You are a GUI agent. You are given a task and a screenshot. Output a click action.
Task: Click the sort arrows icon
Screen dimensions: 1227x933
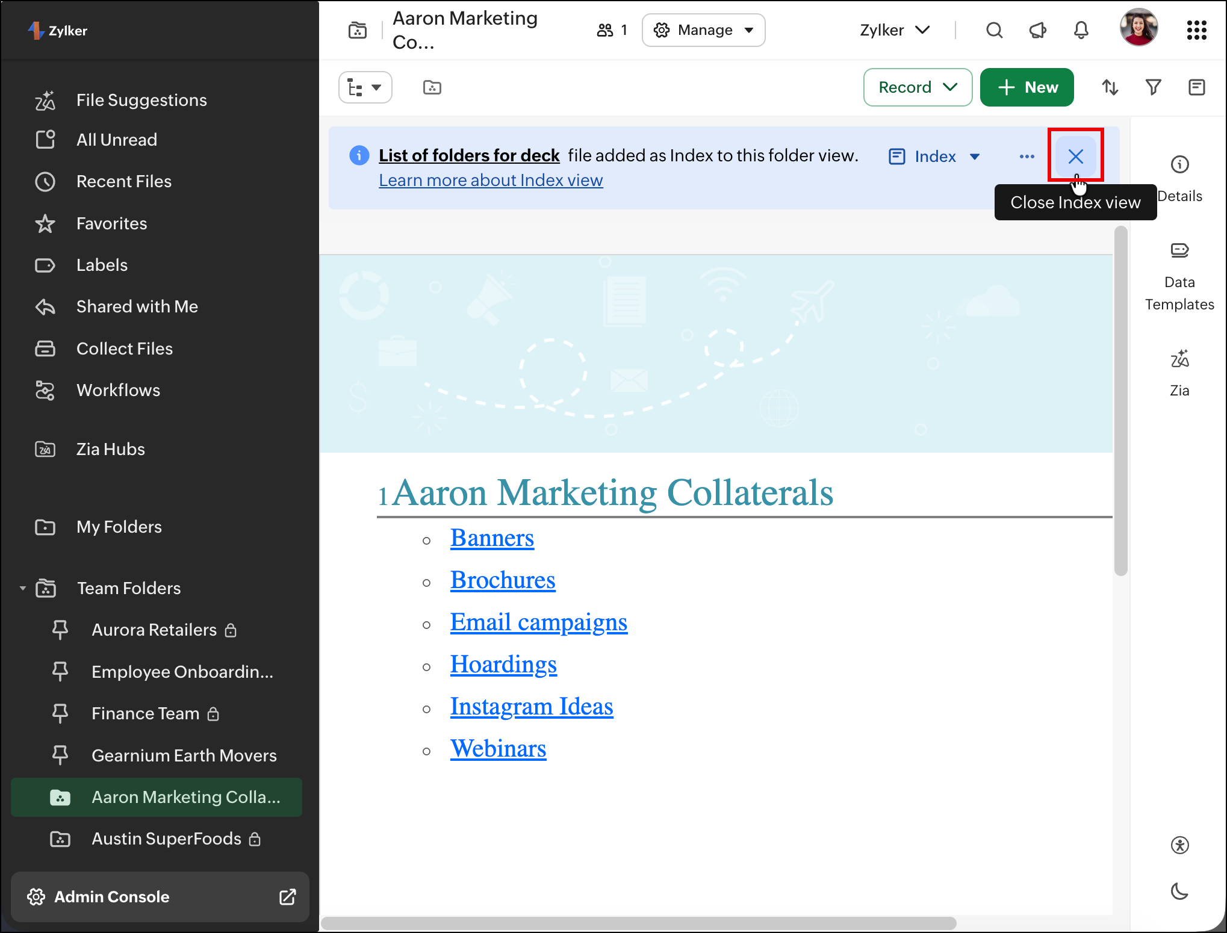(x=1110, y=87)
